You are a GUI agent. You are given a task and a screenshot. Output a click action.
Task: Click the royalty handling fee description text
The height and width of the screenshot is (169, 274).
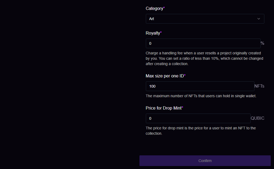204,58
